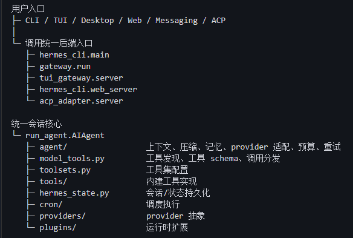The height and width of the screenshot is (238, 353).
Task: Click the 用户入口 heading text
Action: (28, 9)
